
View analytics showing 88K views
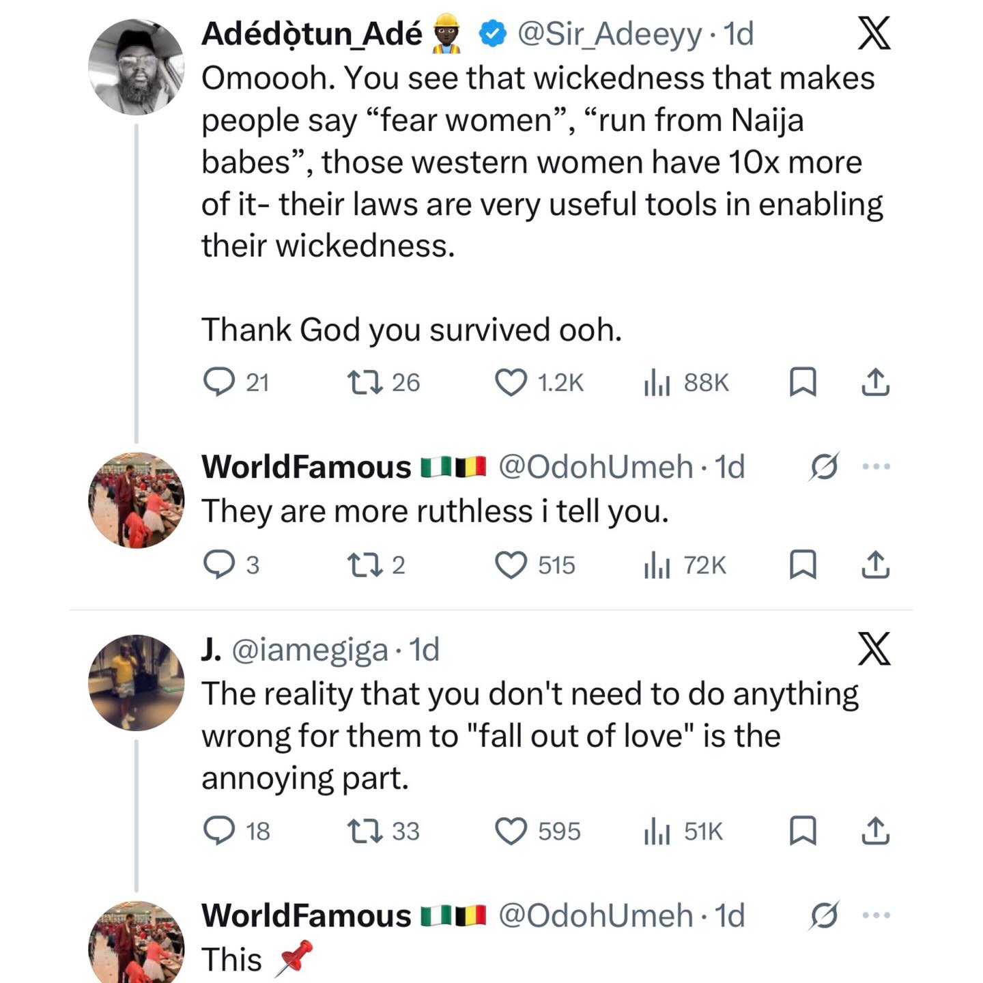657,382
